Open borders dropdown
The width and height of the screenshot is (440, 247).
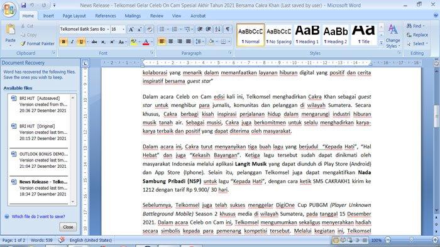point(229,42)
